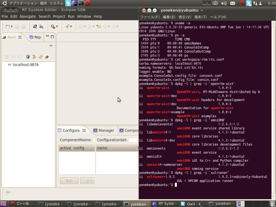The height and width of the screenshot is (207, 276).
Task: Open the Trash icon in the bottom panel
Action: (x=273, y=204)
